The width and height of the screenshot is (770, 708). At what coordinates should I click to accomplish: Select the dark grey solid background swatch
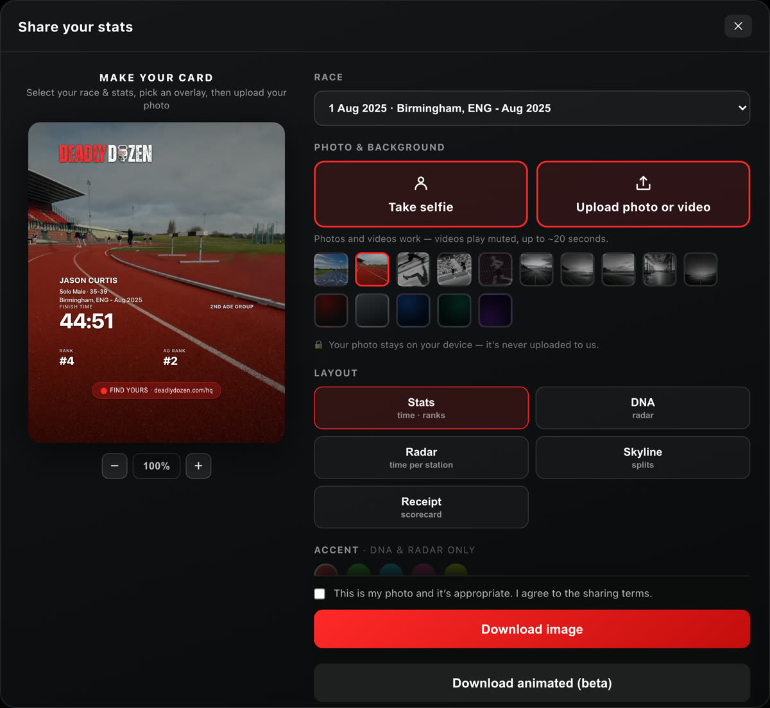click(x=372, y=310)
